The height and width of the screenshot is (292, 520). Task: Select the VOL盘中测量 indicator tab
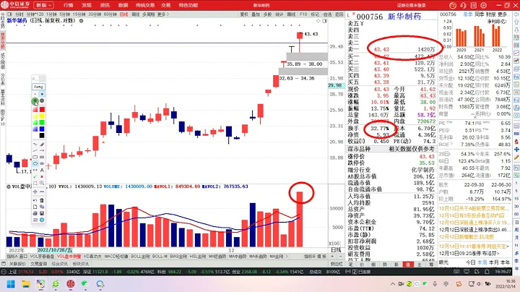(x=69, y=257)
